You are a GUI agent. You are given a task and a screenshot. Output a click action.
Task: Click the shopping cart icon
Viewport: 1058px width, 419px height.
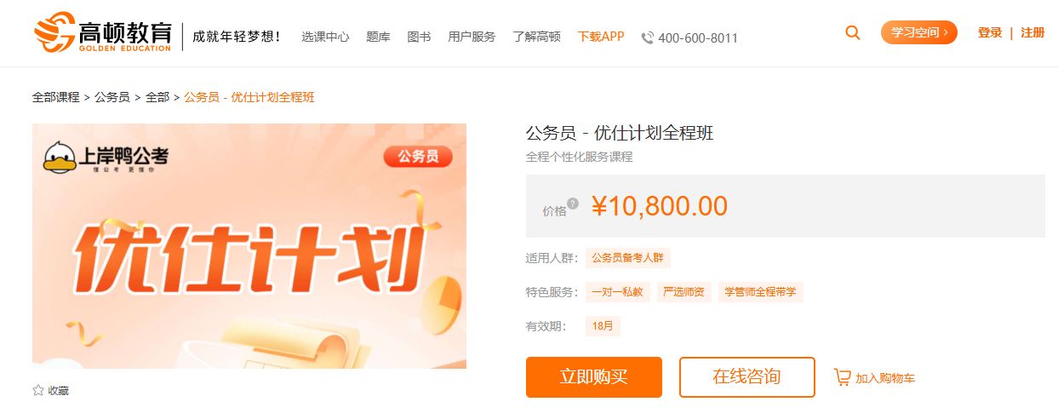tap(843, 377)
